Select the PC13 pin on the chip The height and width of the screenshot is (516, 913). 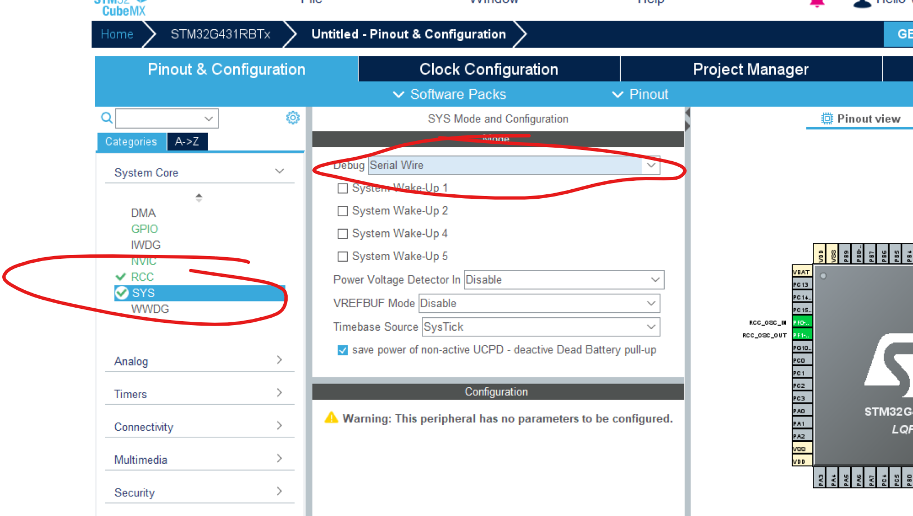802,285
